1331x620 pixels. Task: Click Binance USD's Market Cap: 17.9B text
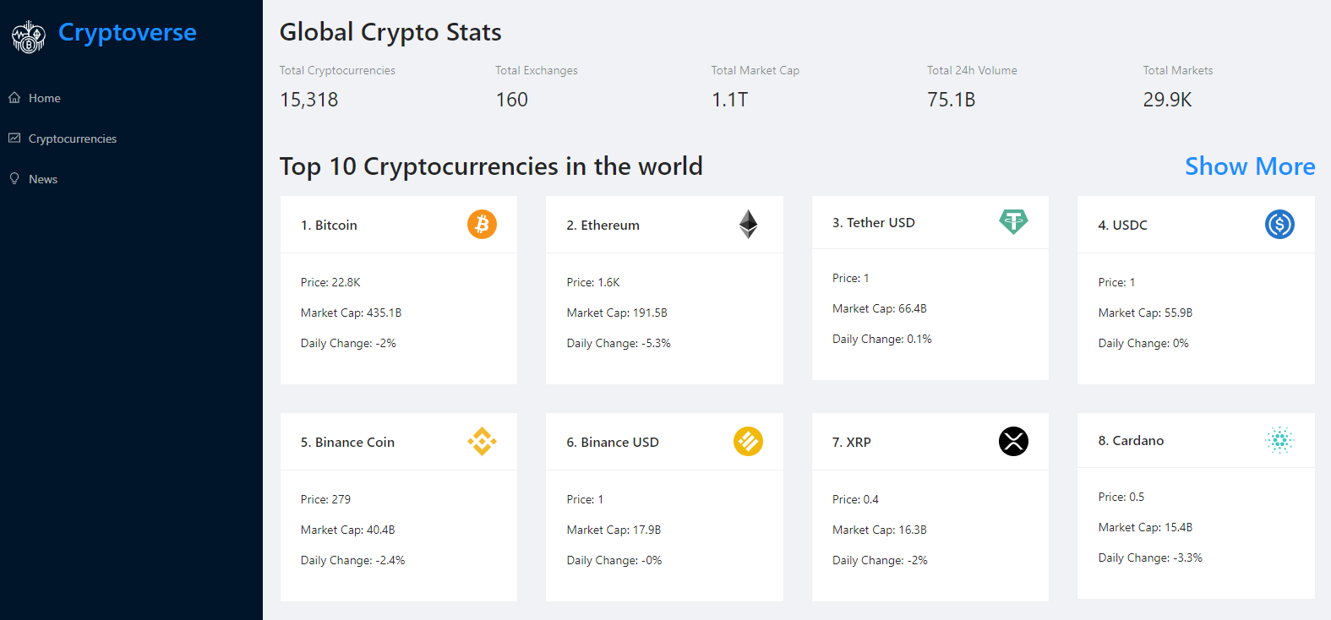click(x=614, y=530)
